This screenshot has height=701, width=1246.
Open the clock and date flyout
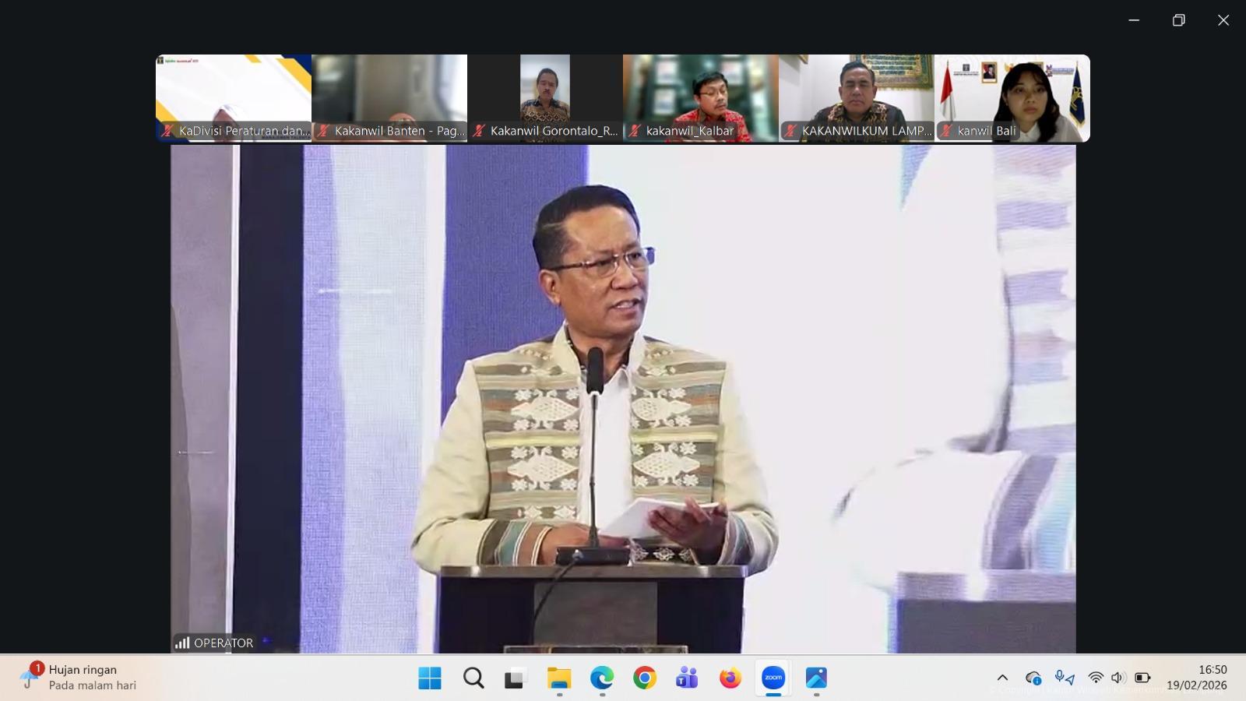pos(1196,678)
